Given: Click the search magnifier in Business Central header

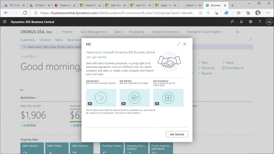Looking at the screenshot, I should (x=232, y=22).
